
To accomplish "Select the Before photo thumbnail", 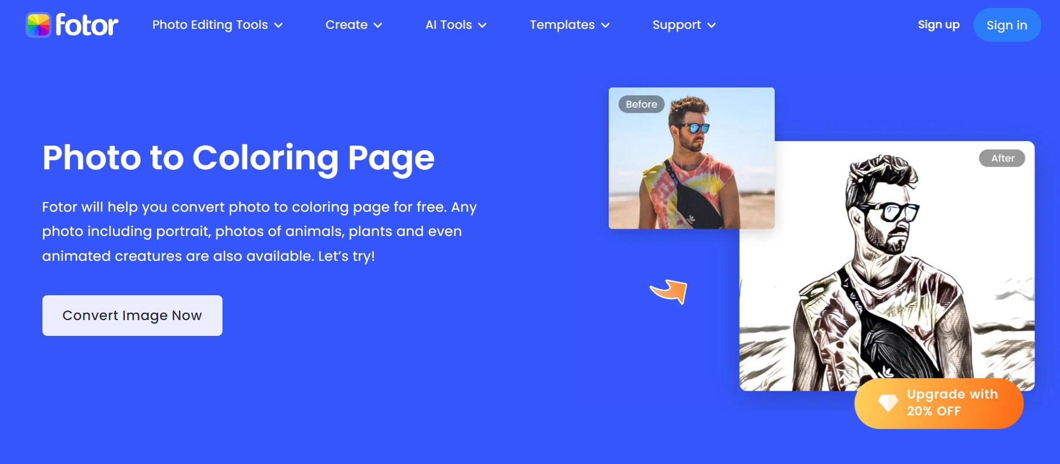I will click(x=691, y=158).
